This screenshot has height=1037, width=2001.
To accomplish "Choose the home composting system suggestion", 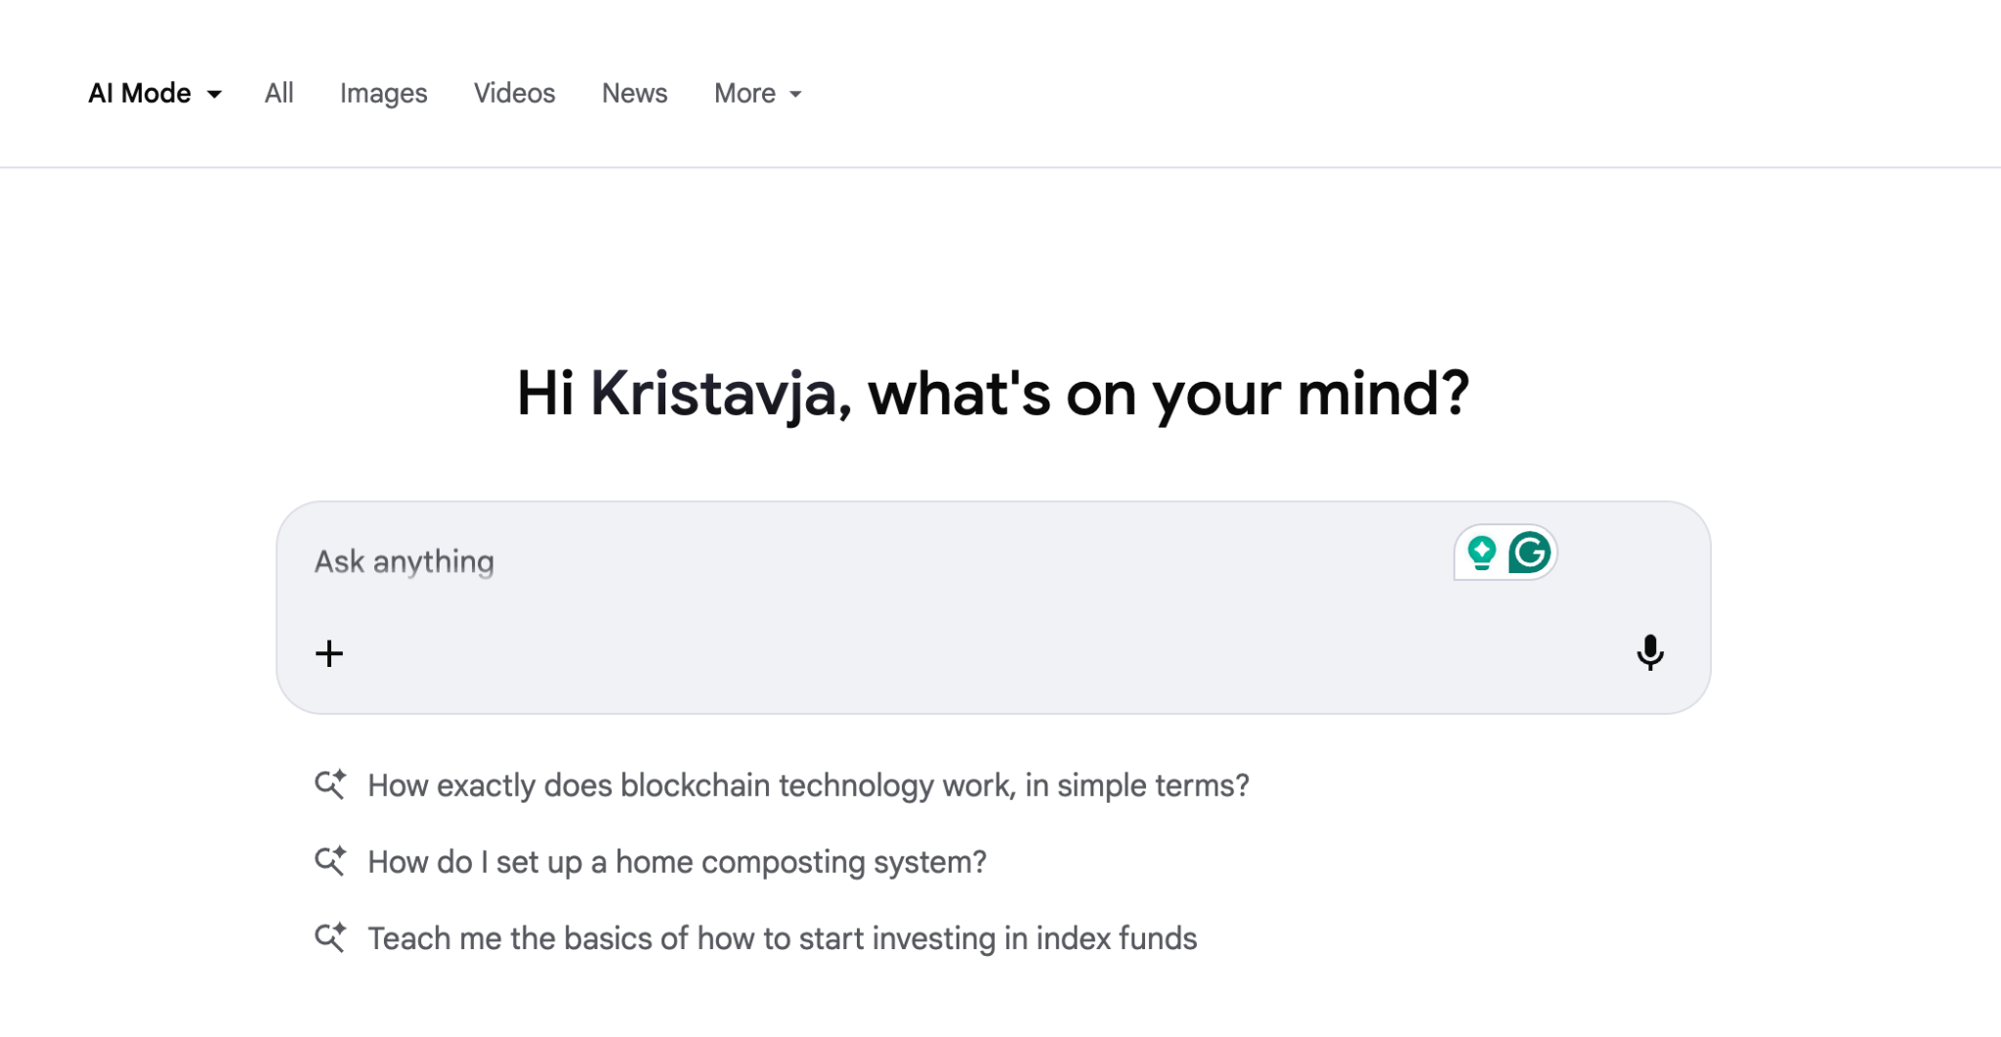I will pyautogui.click(x=677, y=862).
